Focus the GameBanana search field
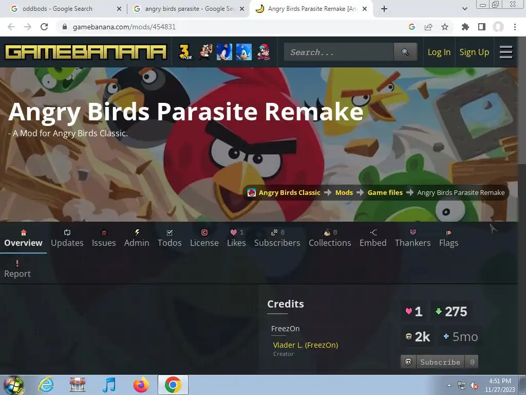Screen dimensions: 526x395 click(339, 52)
